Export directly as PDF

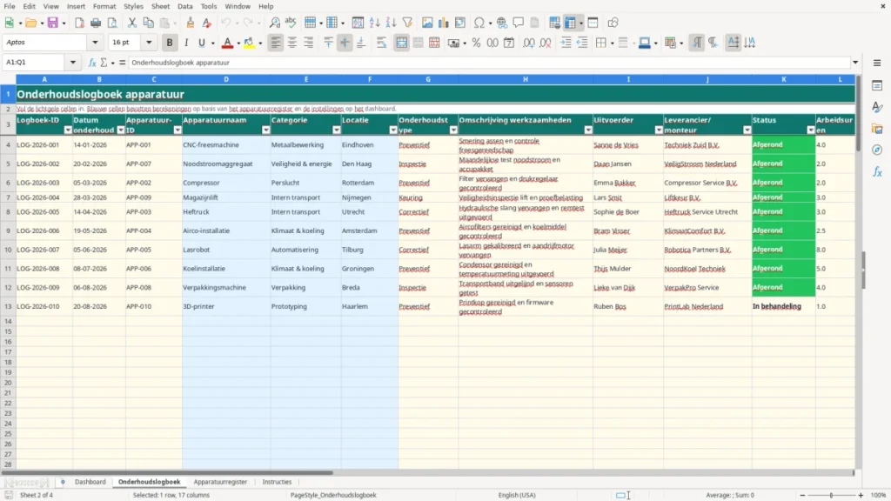pyautogui.click(x=79, y=23)
